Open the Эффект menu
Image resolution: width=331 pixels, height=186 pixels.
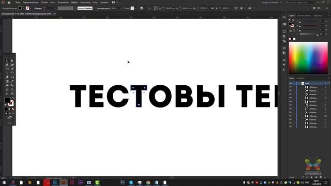[74, 3]
